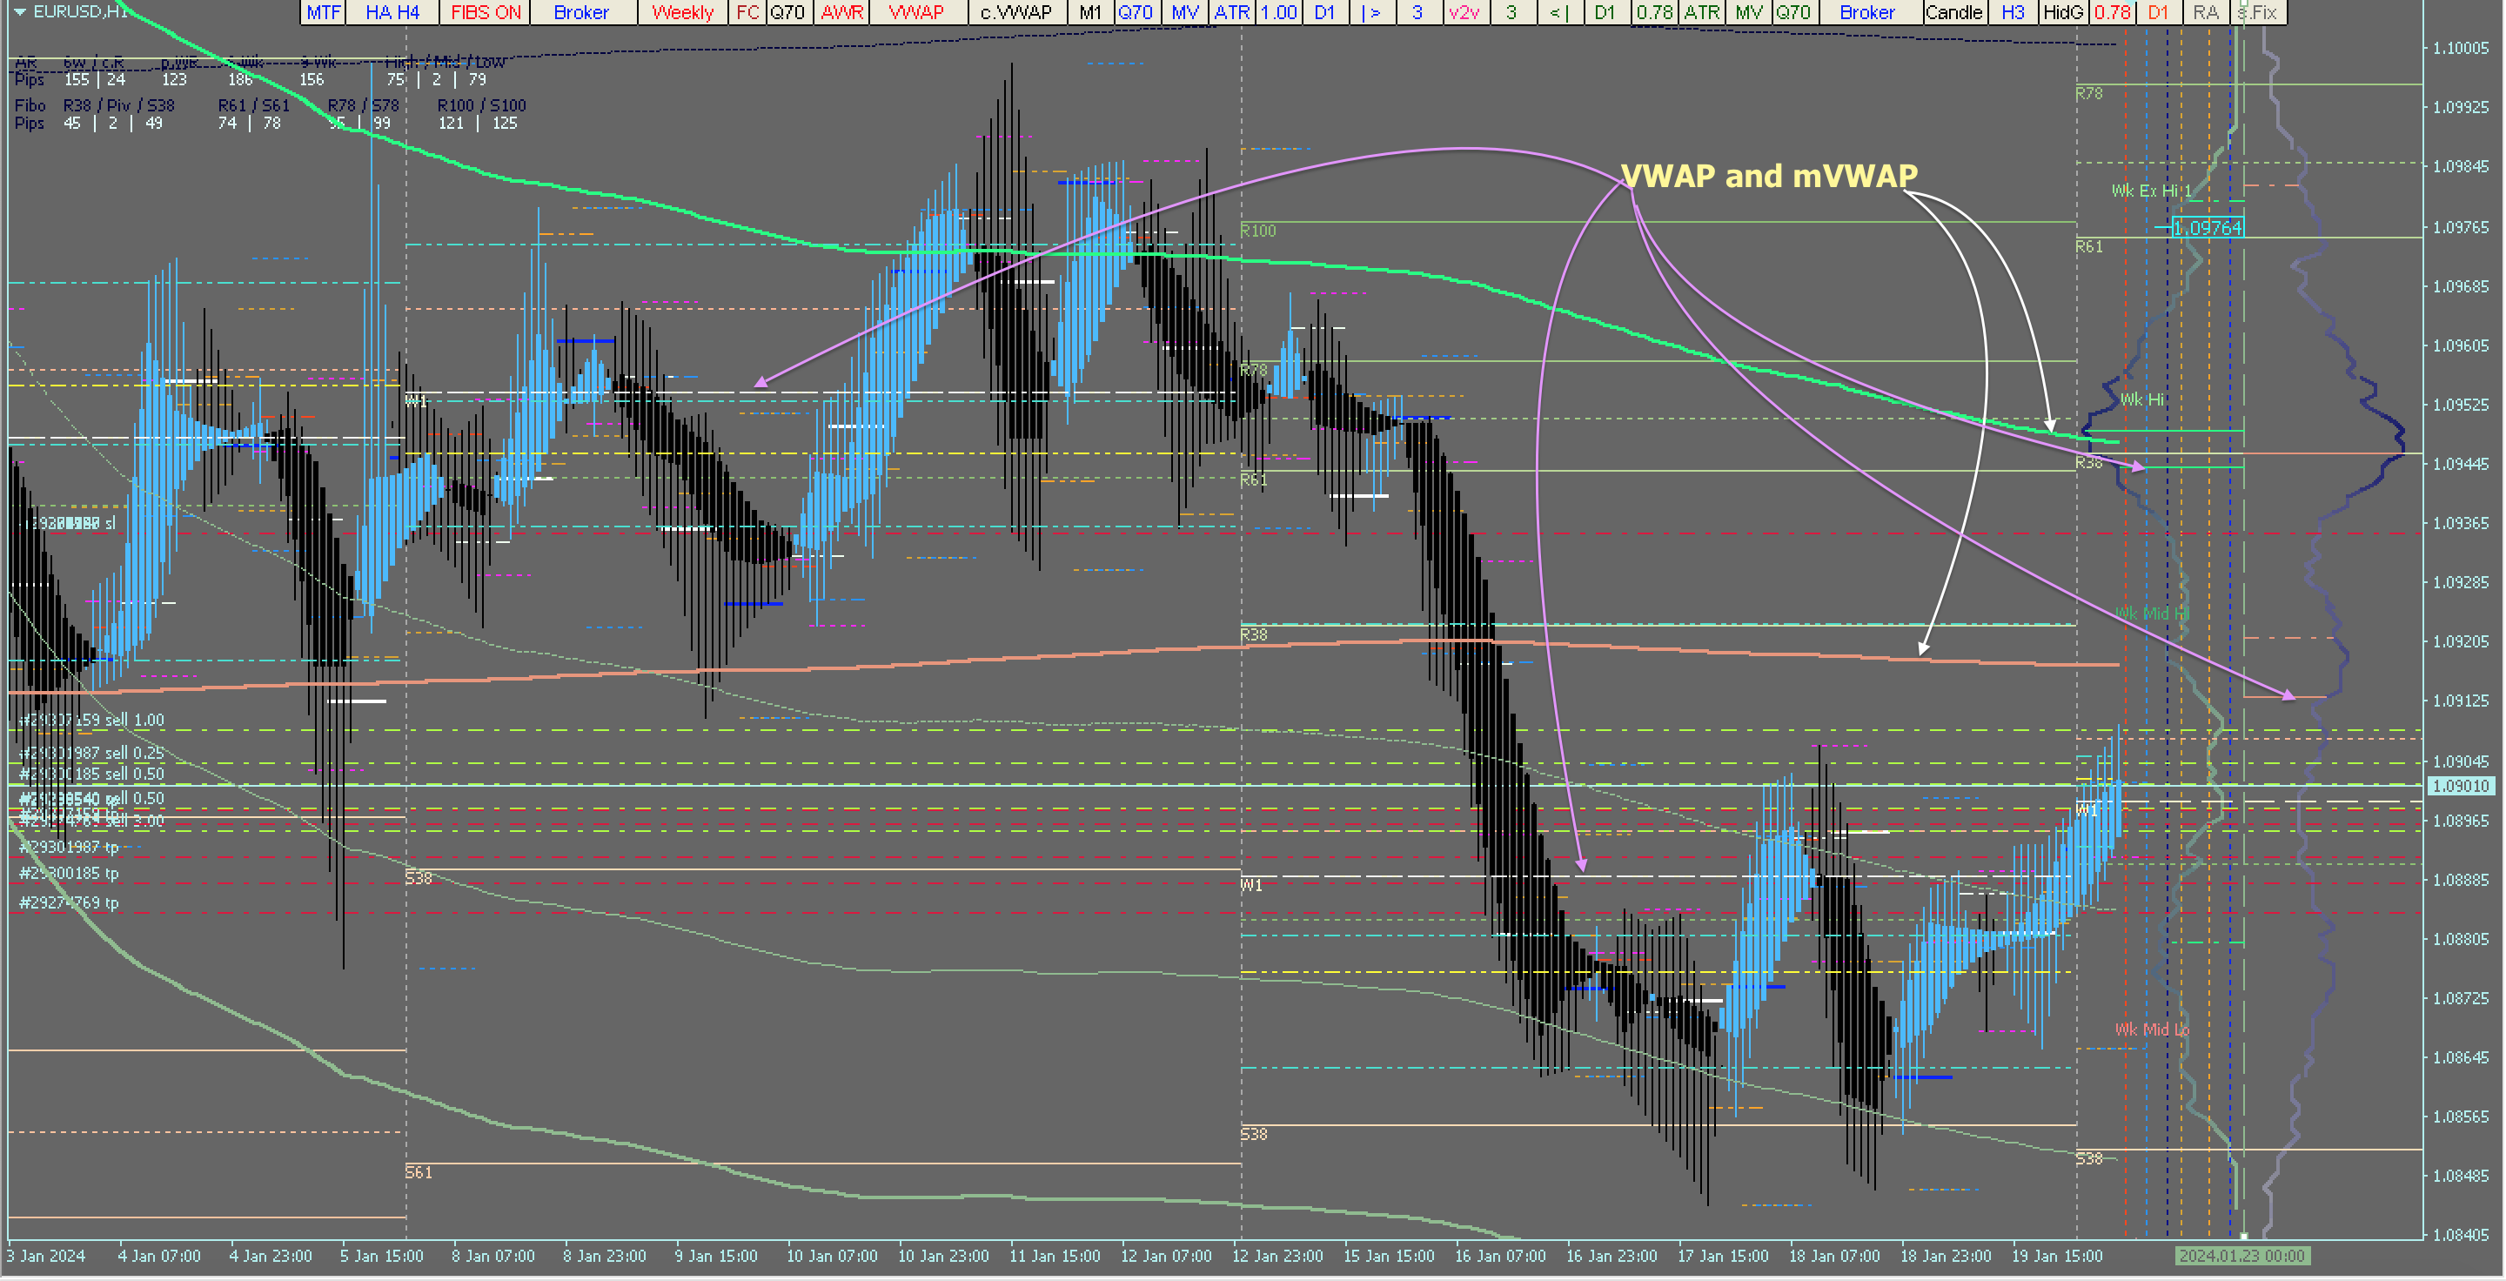This screenshot has height=1281, width=2506.
Task: Turn off the FIBS ON toggle
Action: click(486, 11)
